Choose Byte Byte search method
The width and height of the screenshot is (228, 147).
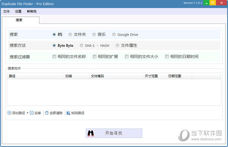[54, 45]
